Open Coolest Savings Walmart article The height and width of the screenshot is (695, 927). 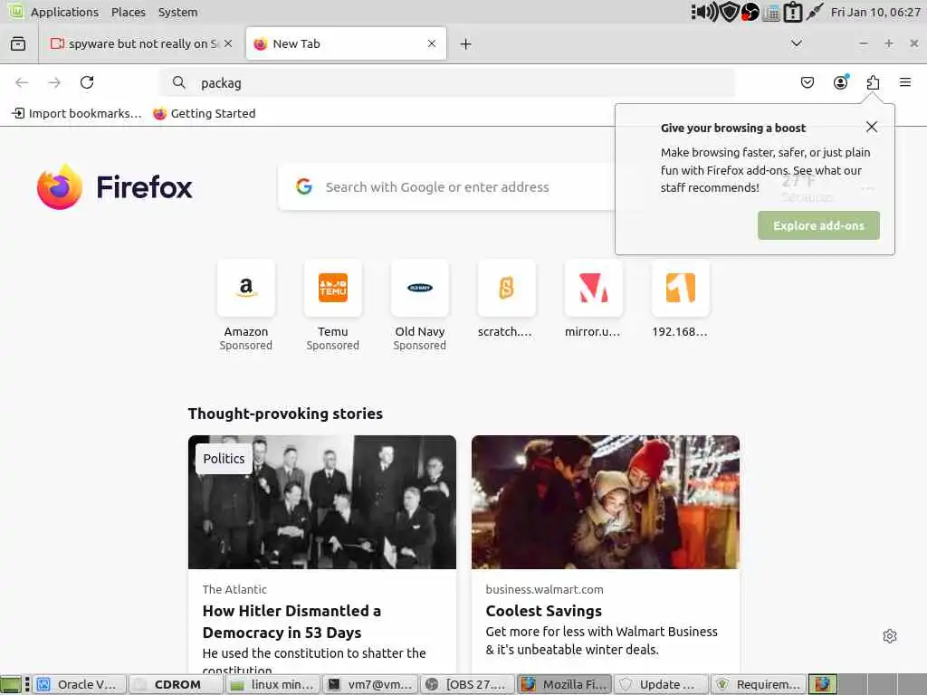(x=543, y=611)
